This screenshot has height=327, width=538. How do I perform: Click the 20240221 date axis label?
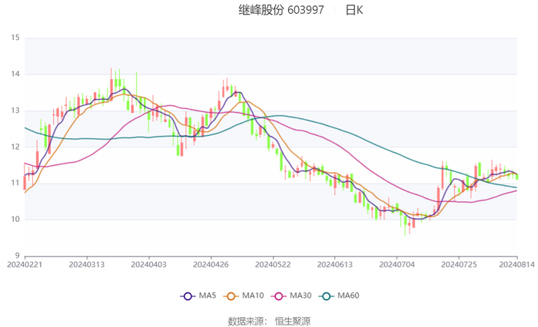tap(25, 265)
